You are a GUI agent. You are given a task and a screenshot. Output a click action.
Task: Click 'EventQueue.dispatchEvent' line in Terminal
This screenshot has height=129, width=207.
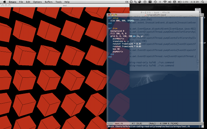(163, 29)
